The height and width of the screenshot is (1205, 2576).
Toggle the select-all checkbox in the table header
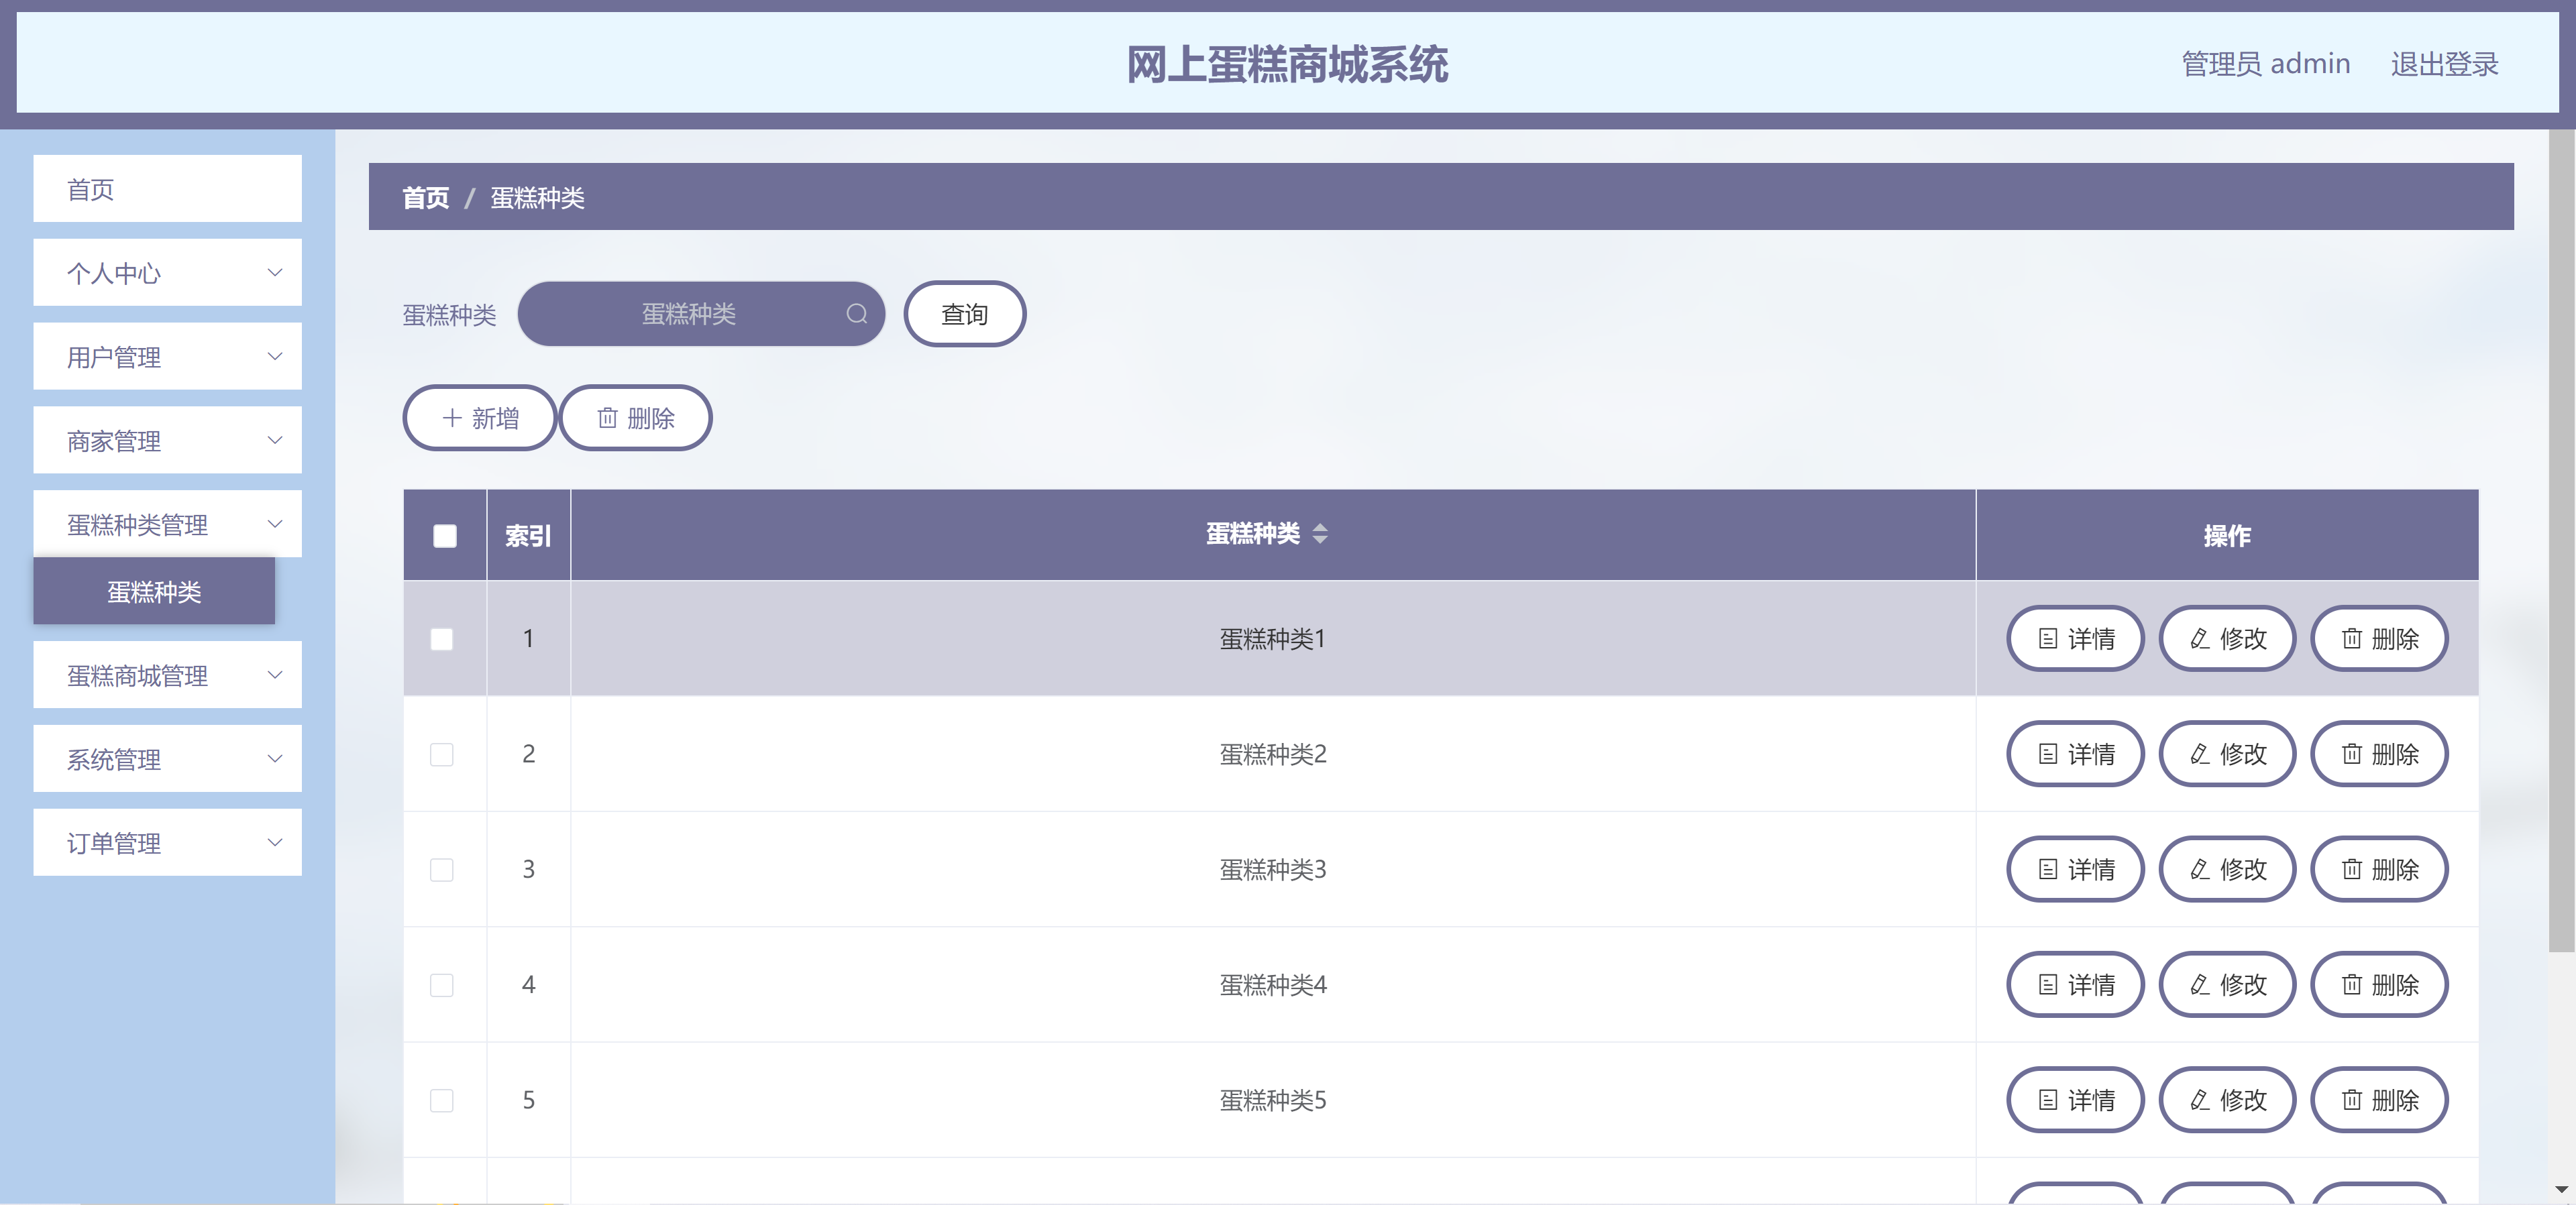click(x=445, y=536)
